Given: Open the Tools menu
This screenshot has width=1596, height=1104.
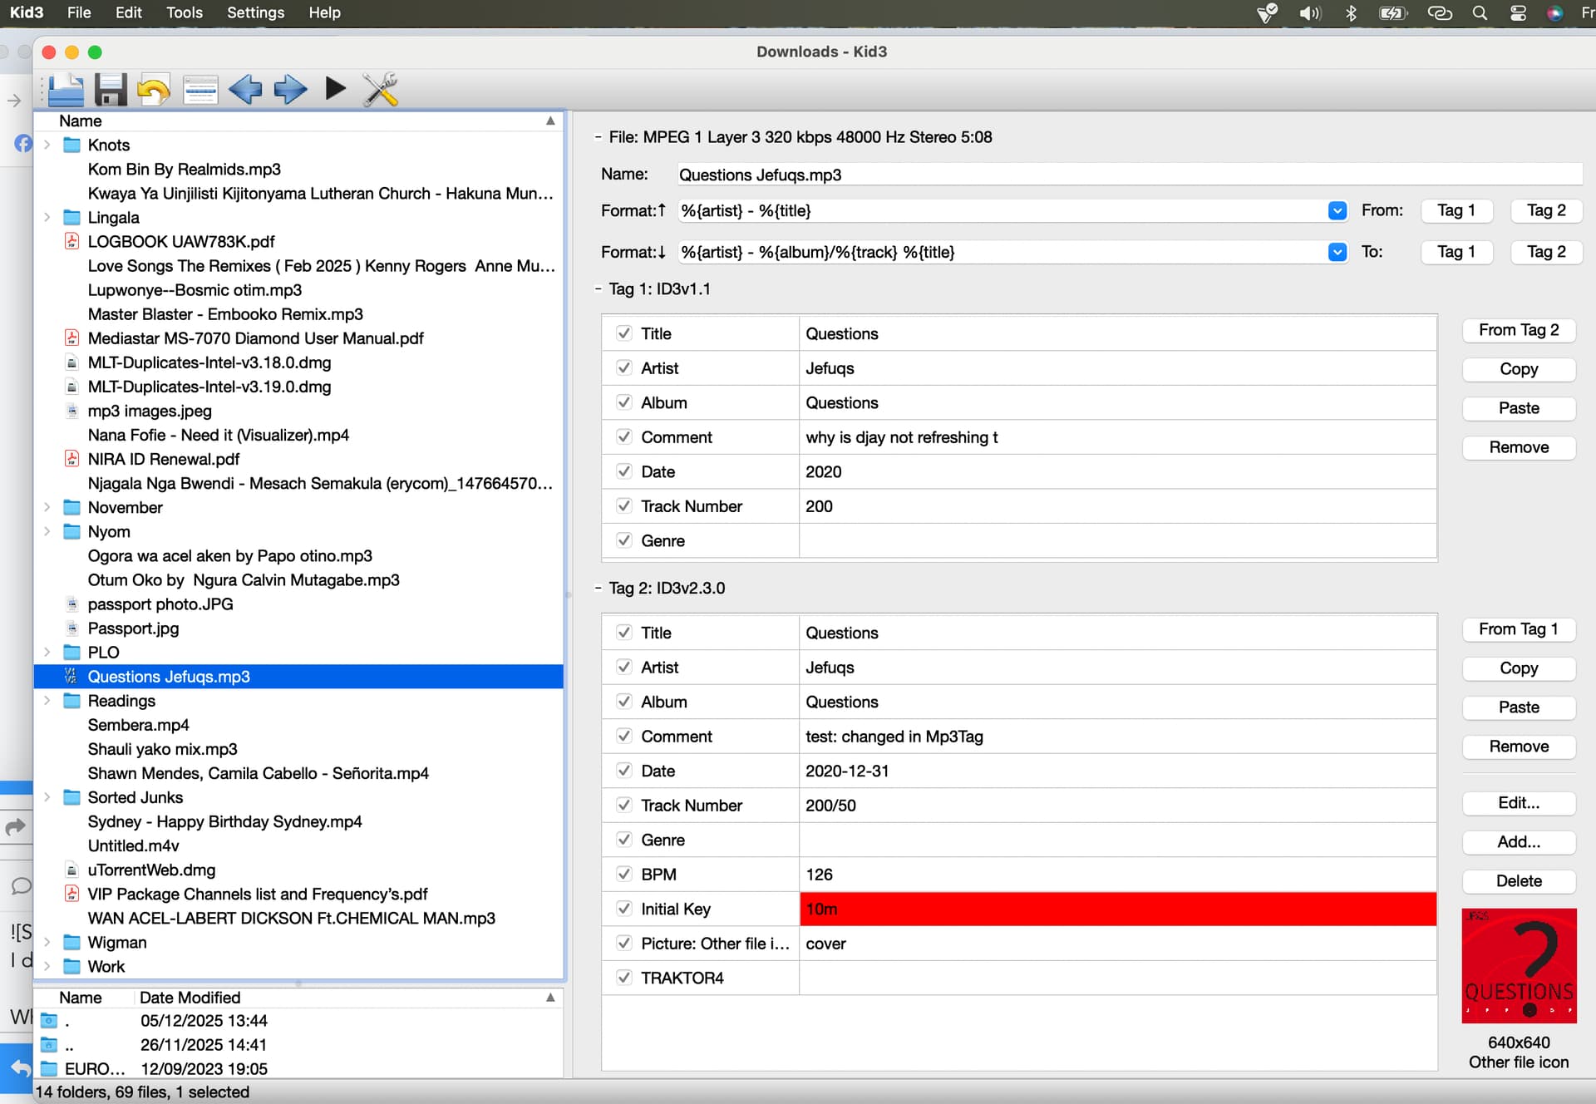Looking at the screenshot, I should 184,12.
